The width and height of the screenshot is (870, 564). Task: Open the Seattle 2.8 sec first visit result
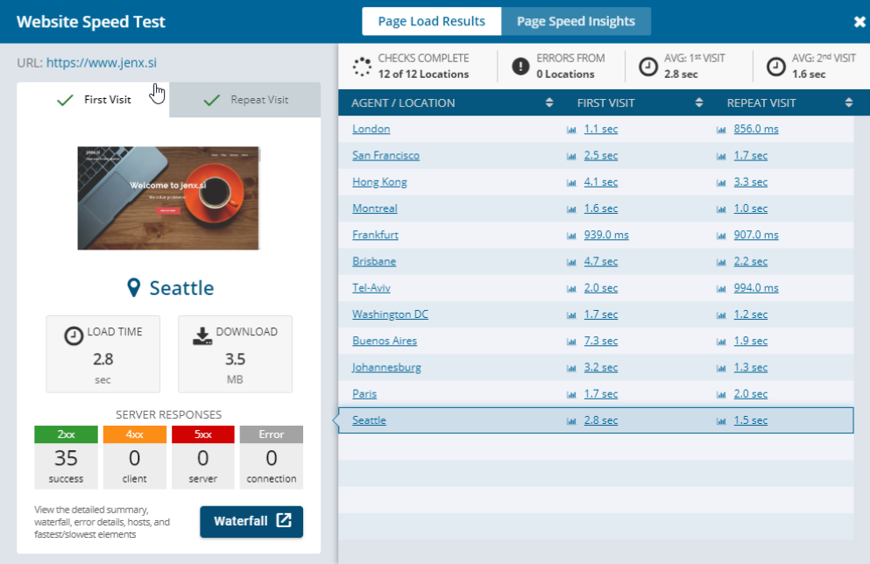click(x=601, y=420)
